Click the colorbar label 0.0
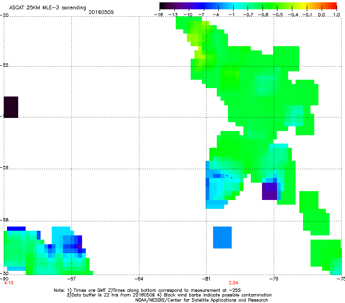The image size is (345, 303). [x=322, y=15]
